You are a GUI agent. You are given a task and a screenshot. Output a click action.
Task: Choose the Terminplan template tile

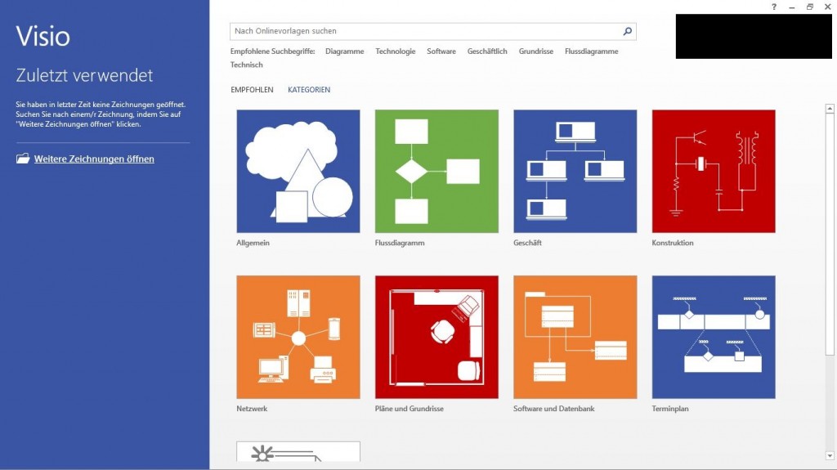point(714,337)
